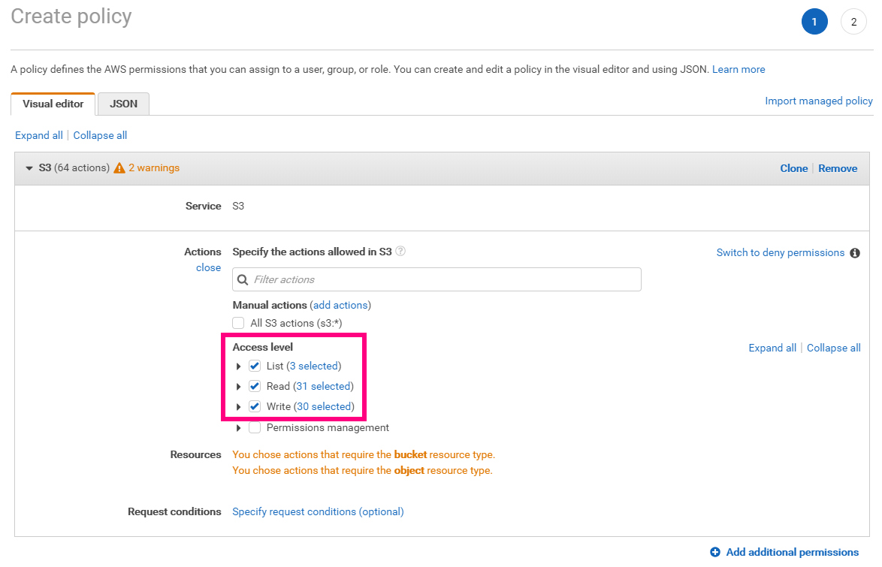The image size is (882, 567).
Task: Focus the Filter actions input field
Action: pyautogui.click(x=436, y=279)
